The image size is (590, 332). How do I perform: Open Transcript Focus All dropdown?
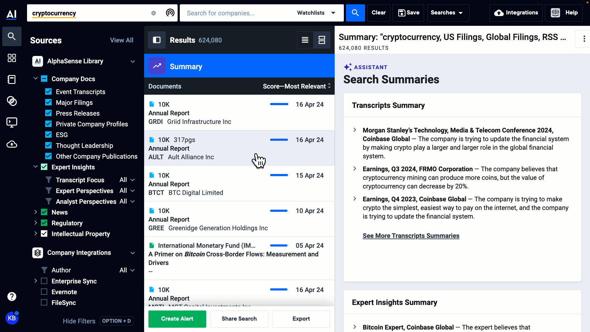pyautogui.click(x=127, y=180)
